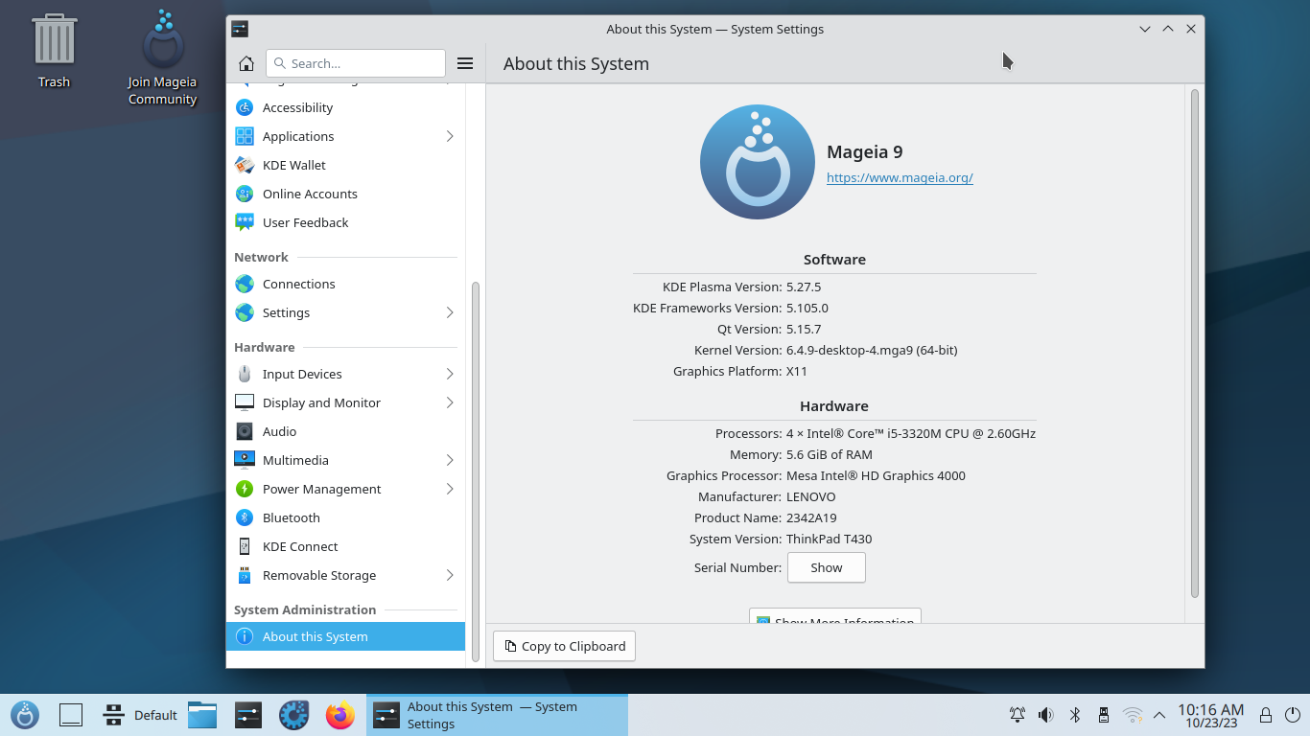Open the Wi-Fi network tray icon
Viewport: 1310px width, 736px height.
click(x=1133, y=715)
